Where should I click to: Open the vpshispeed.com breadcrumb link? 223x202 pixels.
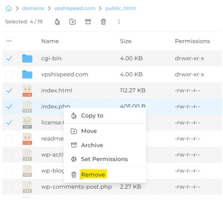[x=75, y=8]
